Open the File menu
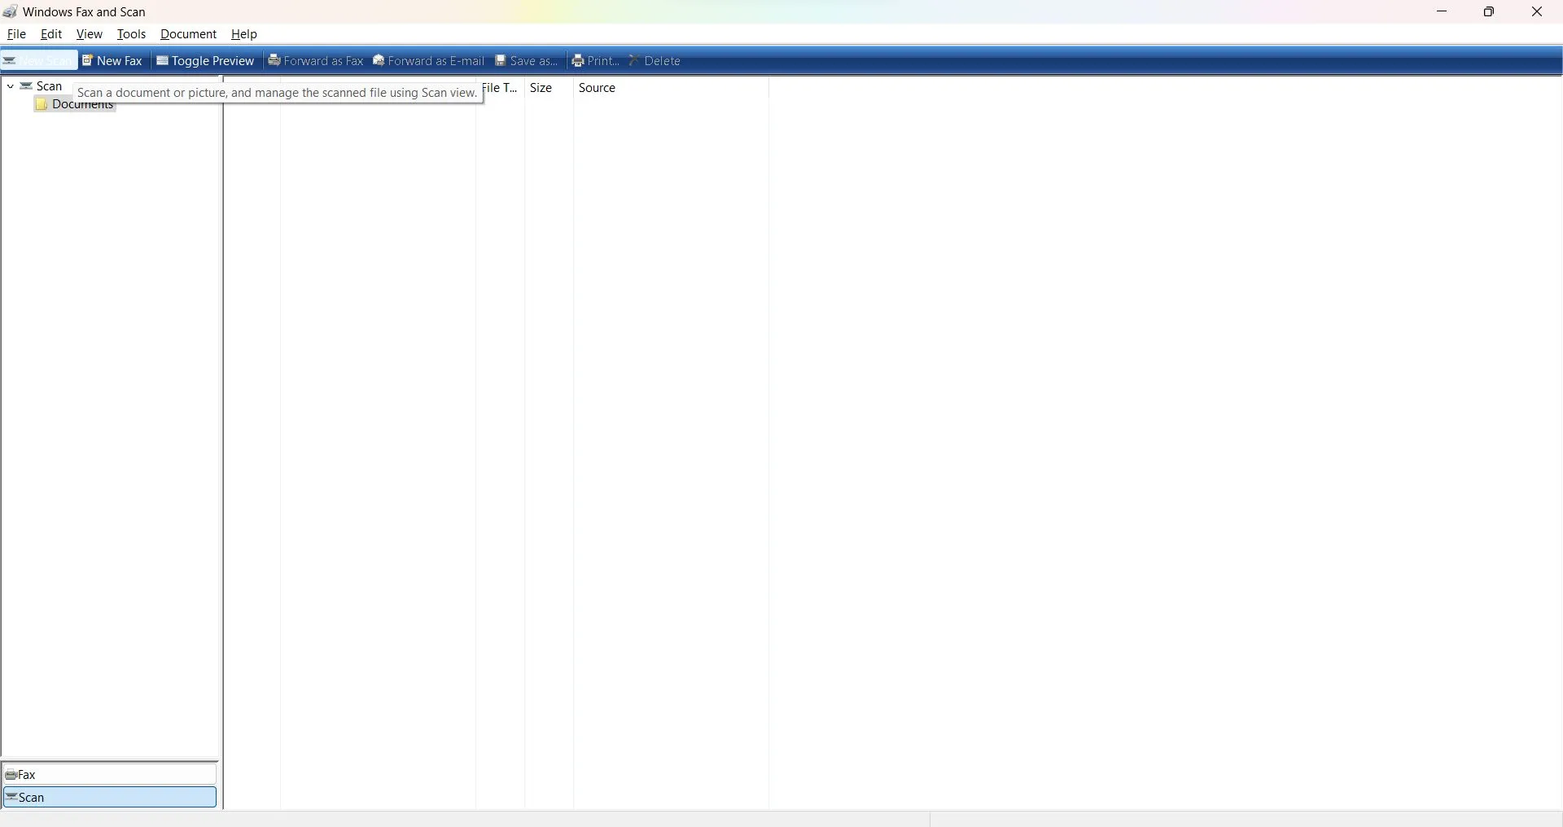 point(16,34)
